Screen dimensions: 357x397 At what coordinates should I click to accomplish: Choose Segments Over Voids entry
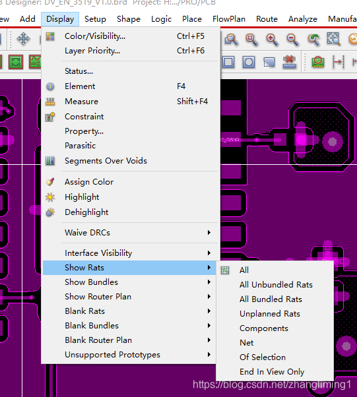[131, 161]
